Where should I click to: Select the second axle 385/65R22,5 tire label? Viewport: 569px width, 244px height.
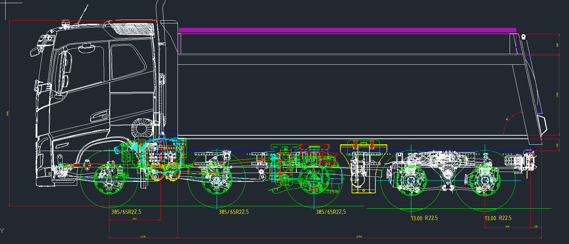[x=233, y=212]
